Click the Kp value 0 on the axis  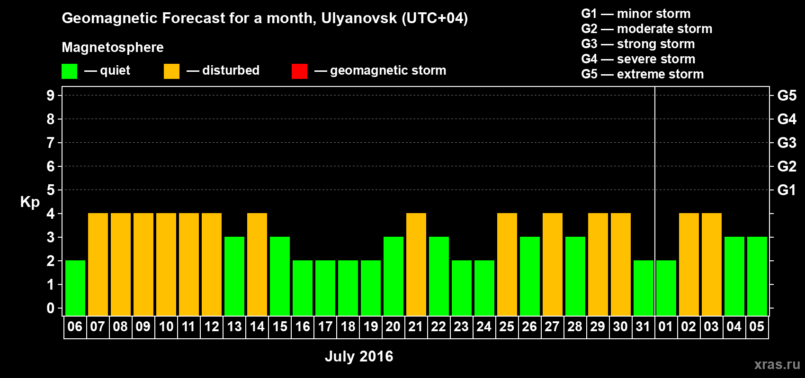pyautogui.click(x=51, y=308)
